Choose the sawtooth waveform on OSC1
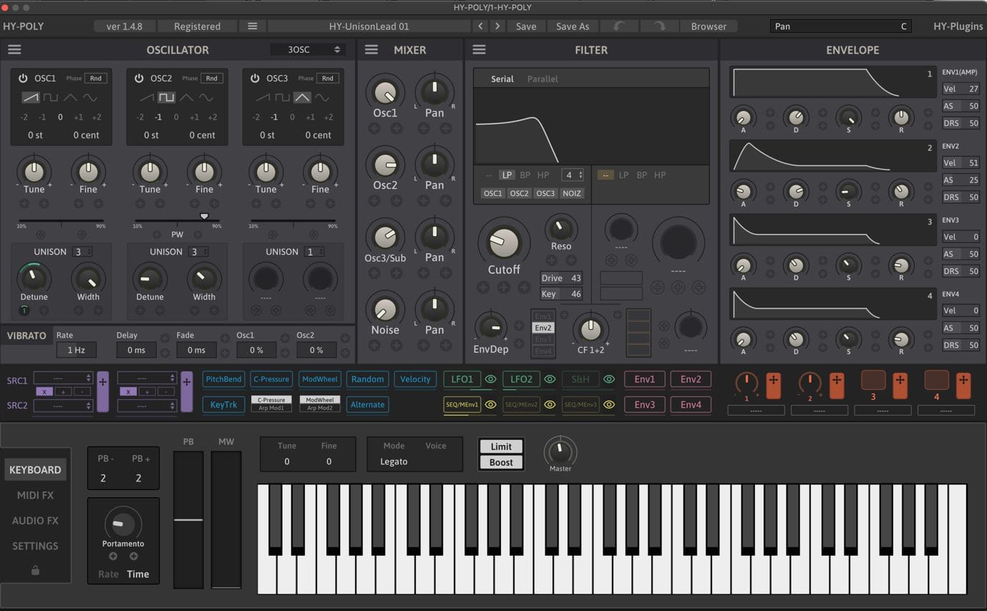The height and width of the screenshot is (611, 987). 30,97
